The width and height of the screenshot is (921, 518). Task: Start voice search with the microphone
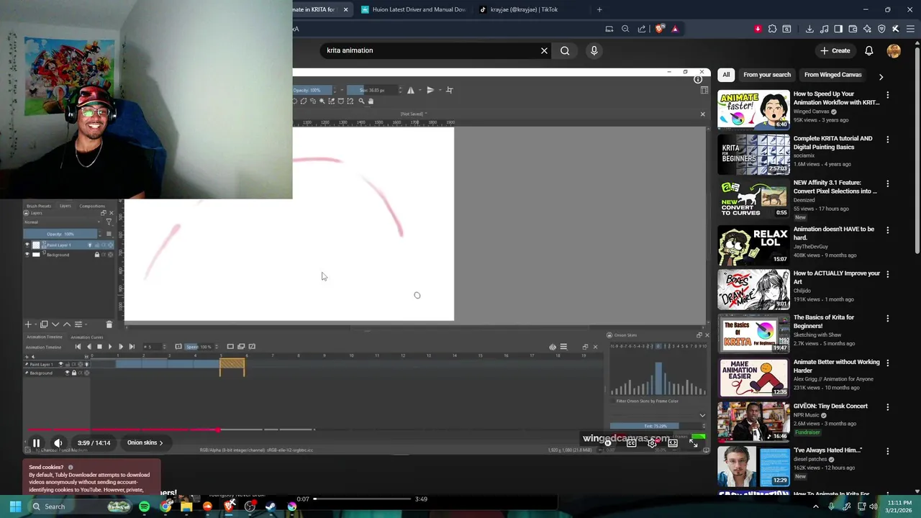coord(594,50)
